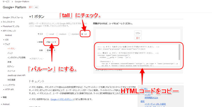Expand 詳細オプション section
This screenshot has width=212, height=107.
pos(37,59)
